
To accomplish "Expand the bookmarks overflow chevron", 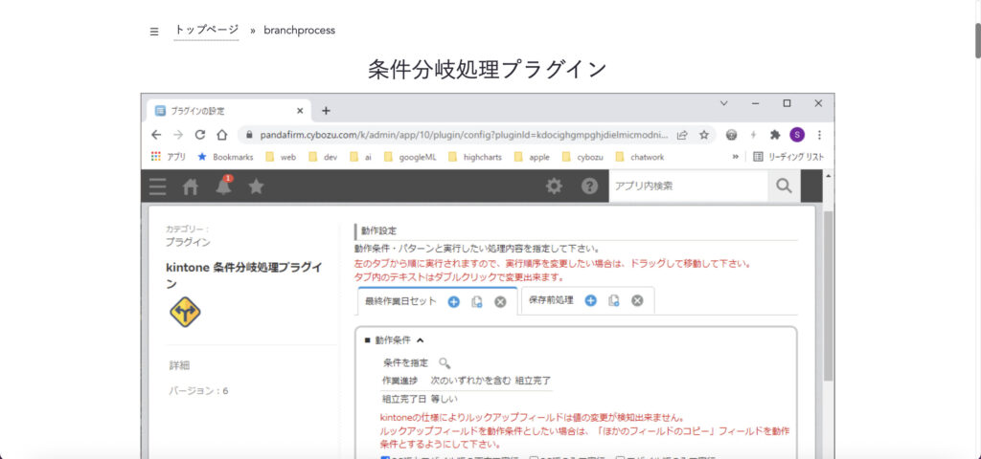I will [736, 158].
